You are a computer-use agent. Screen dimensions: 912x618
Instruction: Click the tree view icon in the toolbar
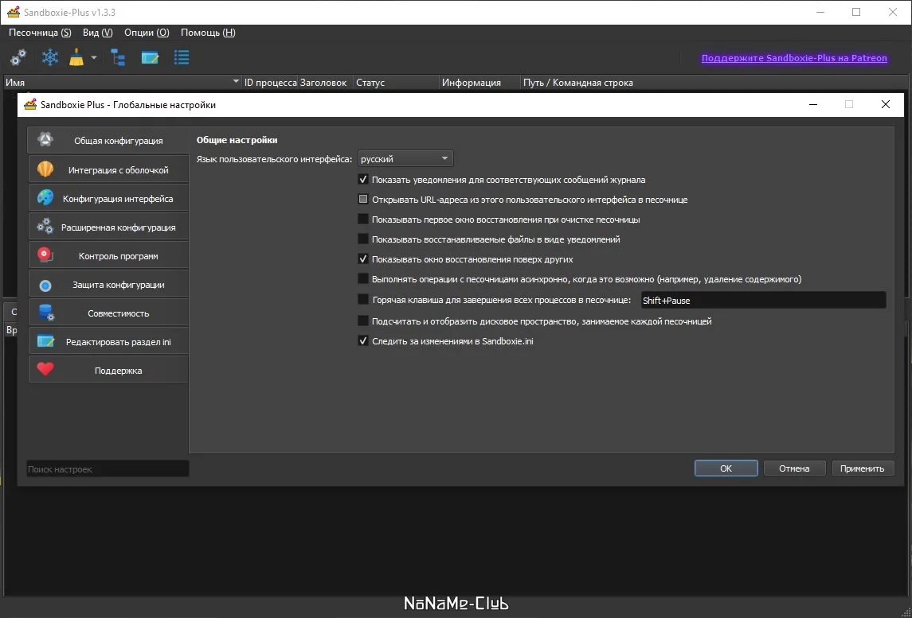tap(118, 57)
